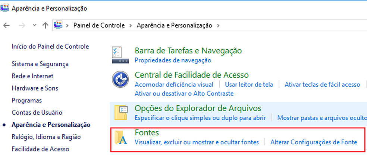Viewport: 367px width, 157px height.
Task: Click Alterar Configurações de Fonte link
Action: tap(314, 142)
